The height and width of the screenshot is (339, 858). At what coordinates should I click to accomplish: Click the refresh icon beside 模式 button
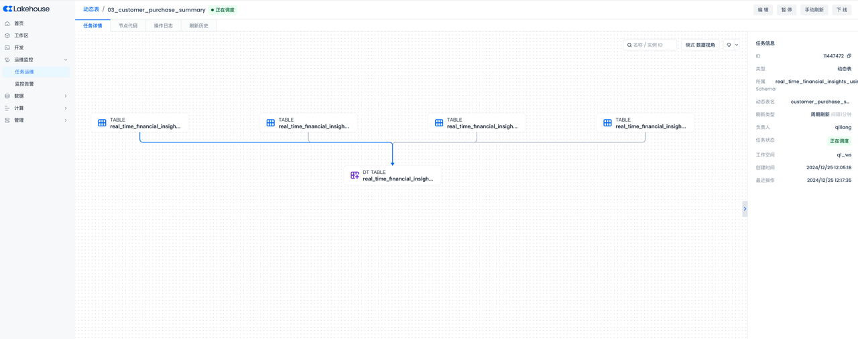729,45
